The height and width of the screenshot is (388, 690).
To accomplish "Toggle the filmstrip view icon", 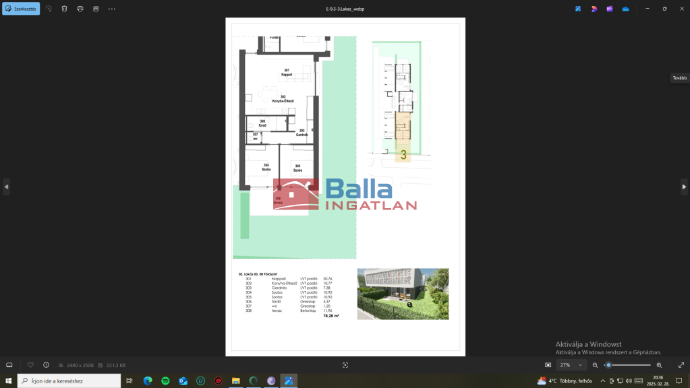I will click(9, 365).
